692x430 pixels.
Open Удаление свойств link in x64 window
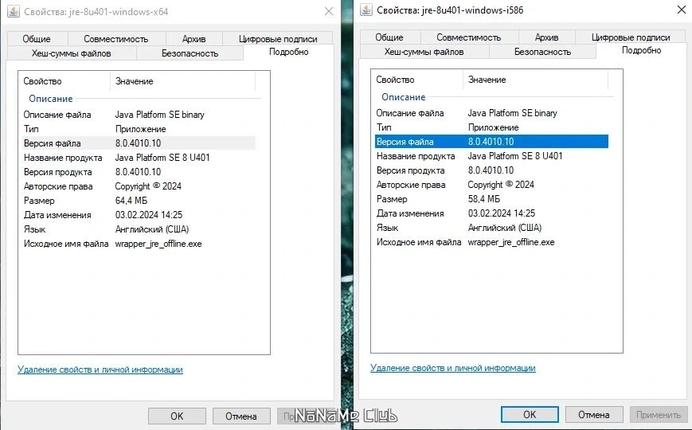[x=100, y=369]
